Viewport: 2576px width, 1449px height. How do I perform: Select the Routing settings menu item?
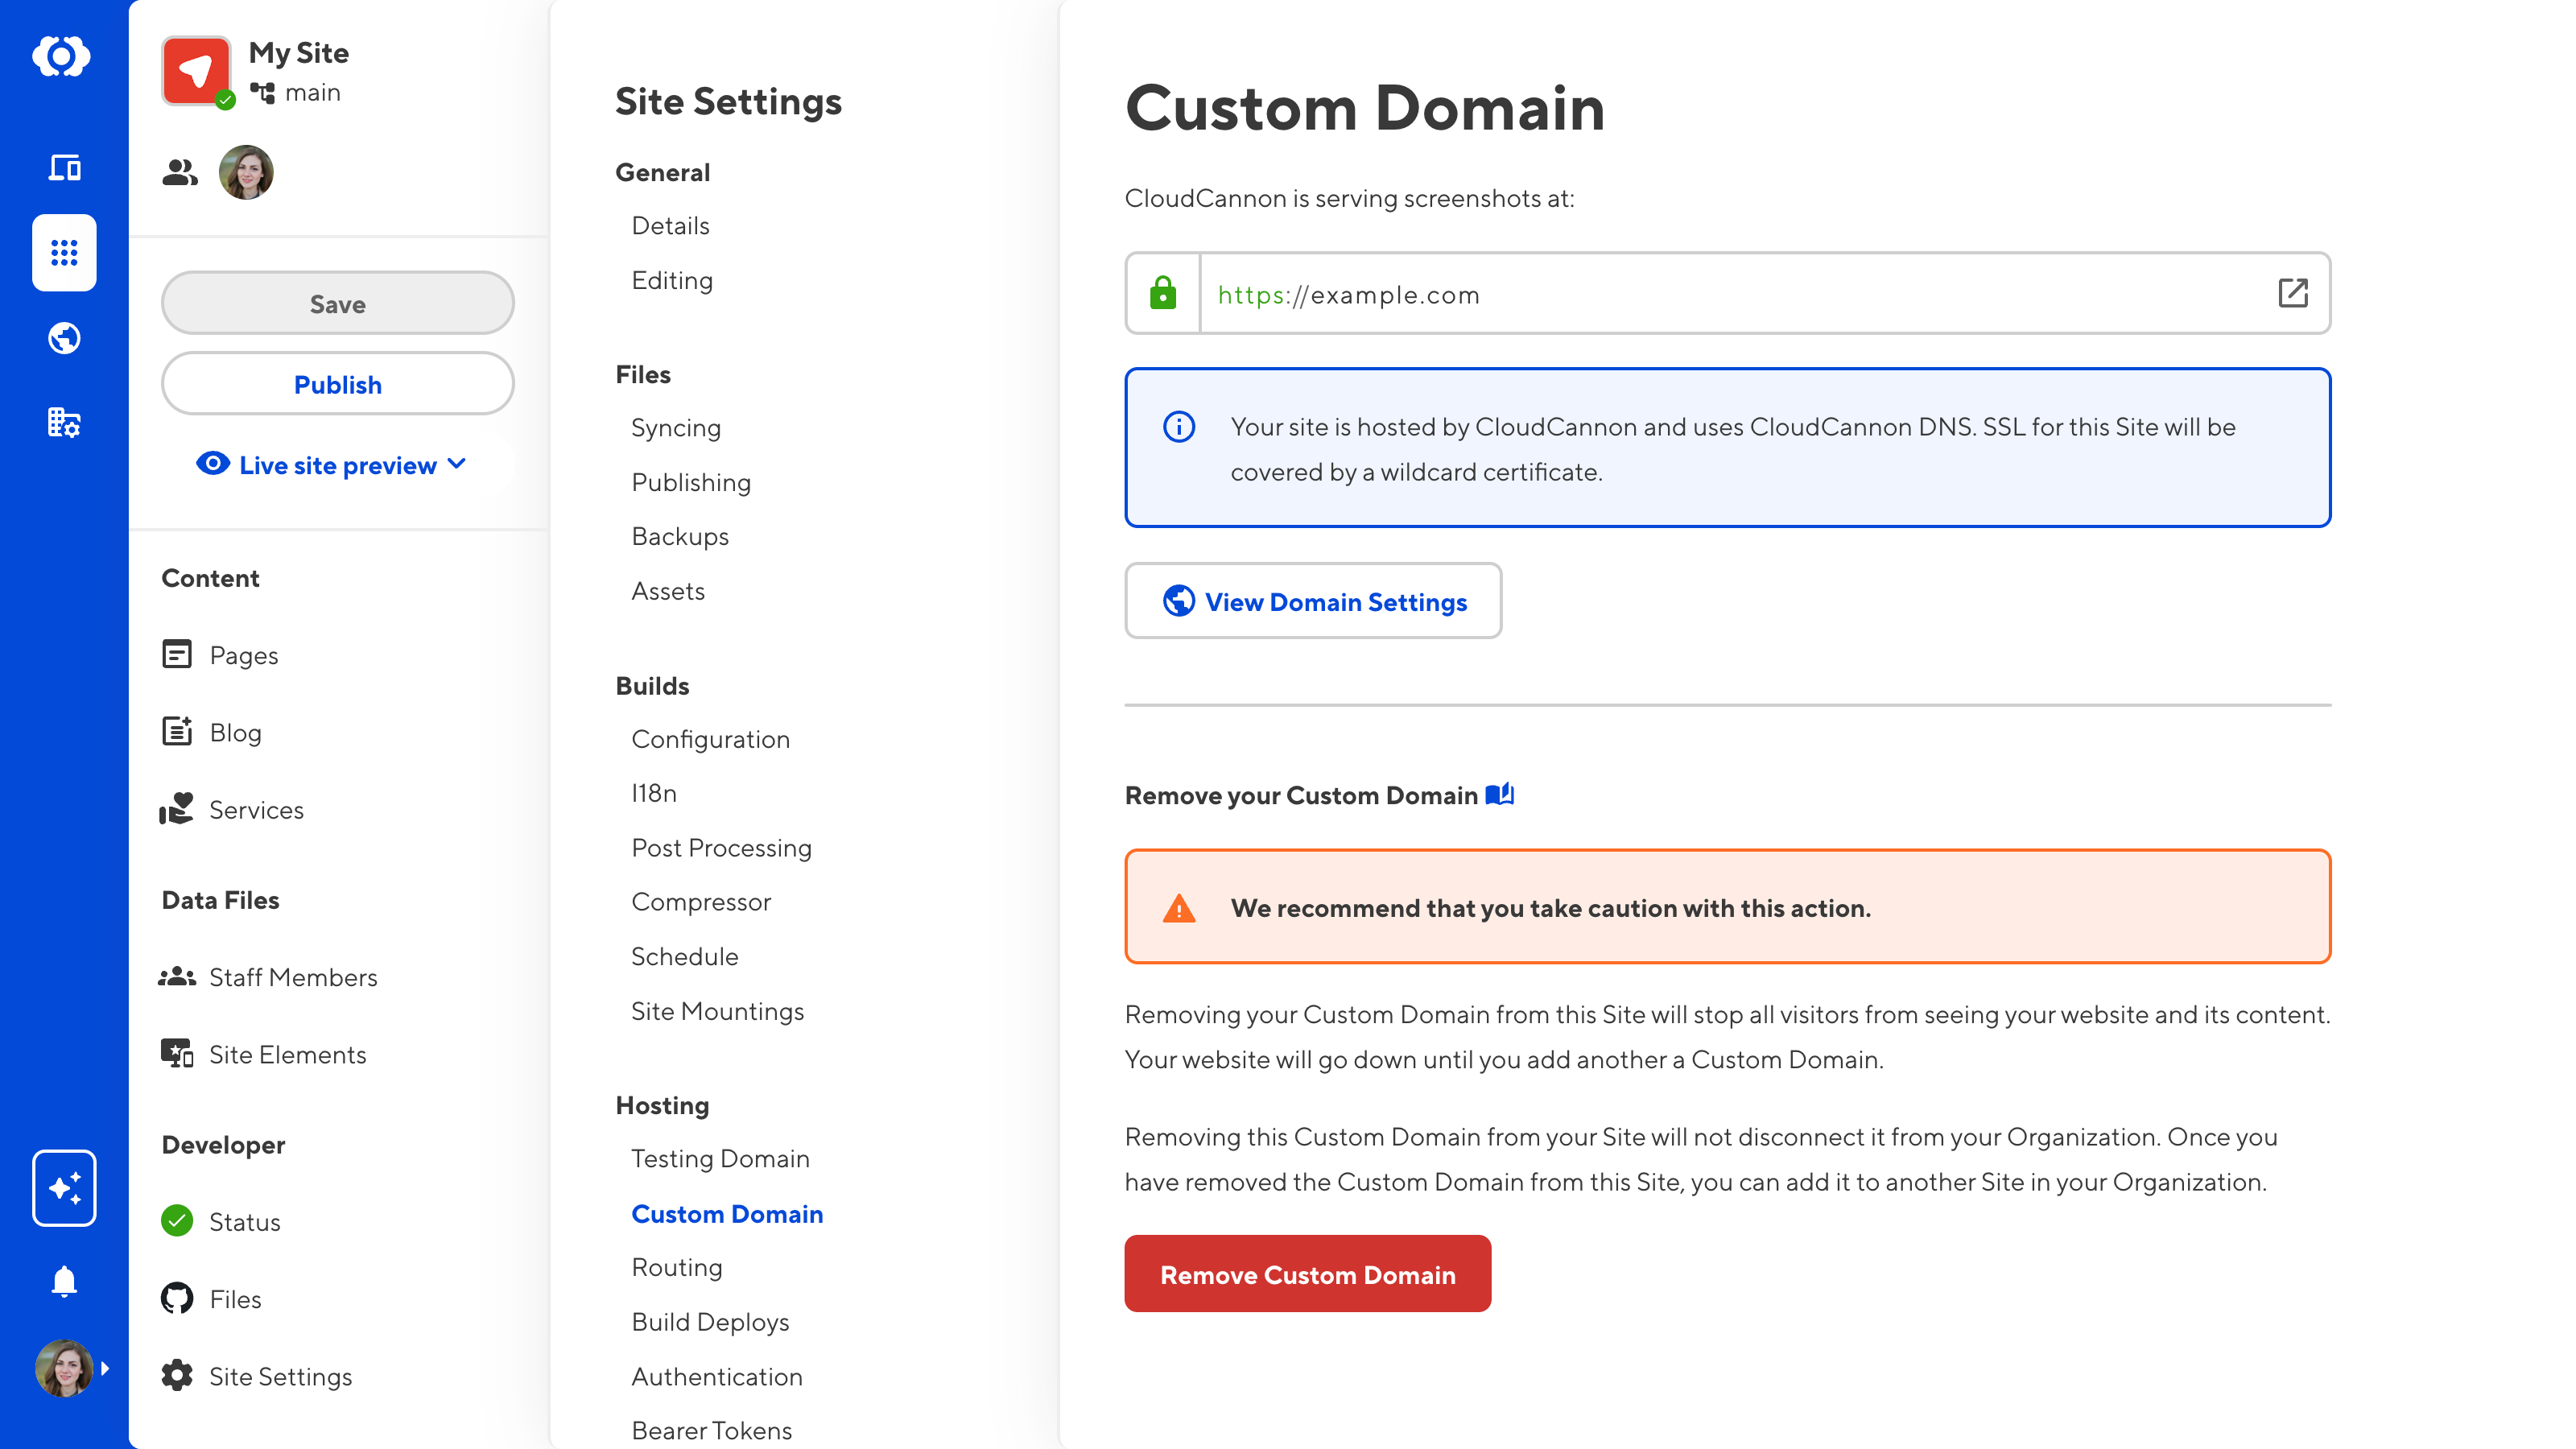tap(676, 1267)
